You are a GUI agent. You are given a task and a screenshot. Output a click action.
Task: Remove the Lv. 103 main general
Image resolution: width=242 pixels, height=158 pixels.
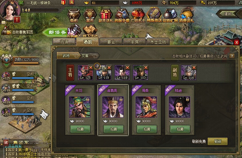(x=146, y=68)
